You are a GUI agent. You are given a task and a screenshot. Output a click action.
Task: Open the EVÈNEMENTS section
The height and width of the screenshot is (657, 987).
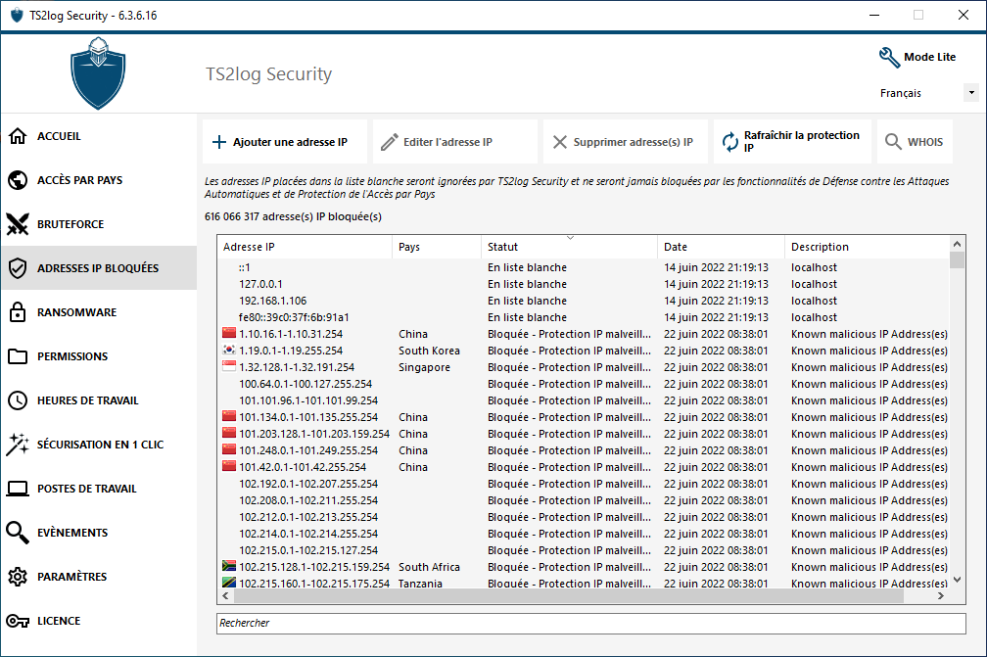(x=99, y=533)
